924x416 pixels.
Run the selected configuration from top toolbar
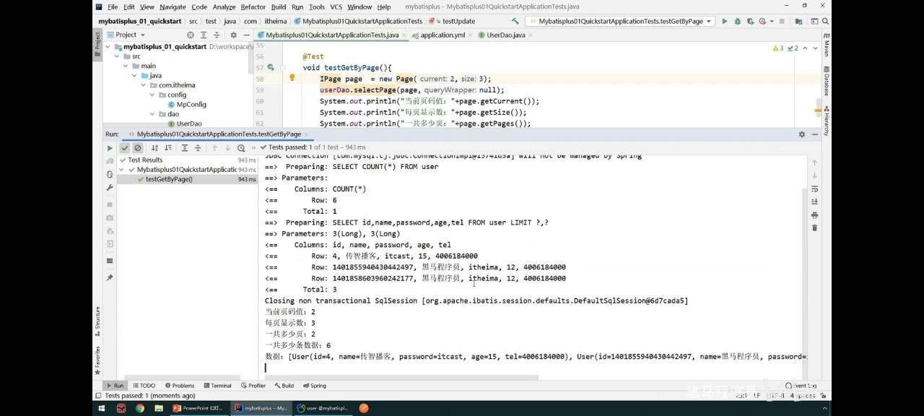tap(725, 22)
